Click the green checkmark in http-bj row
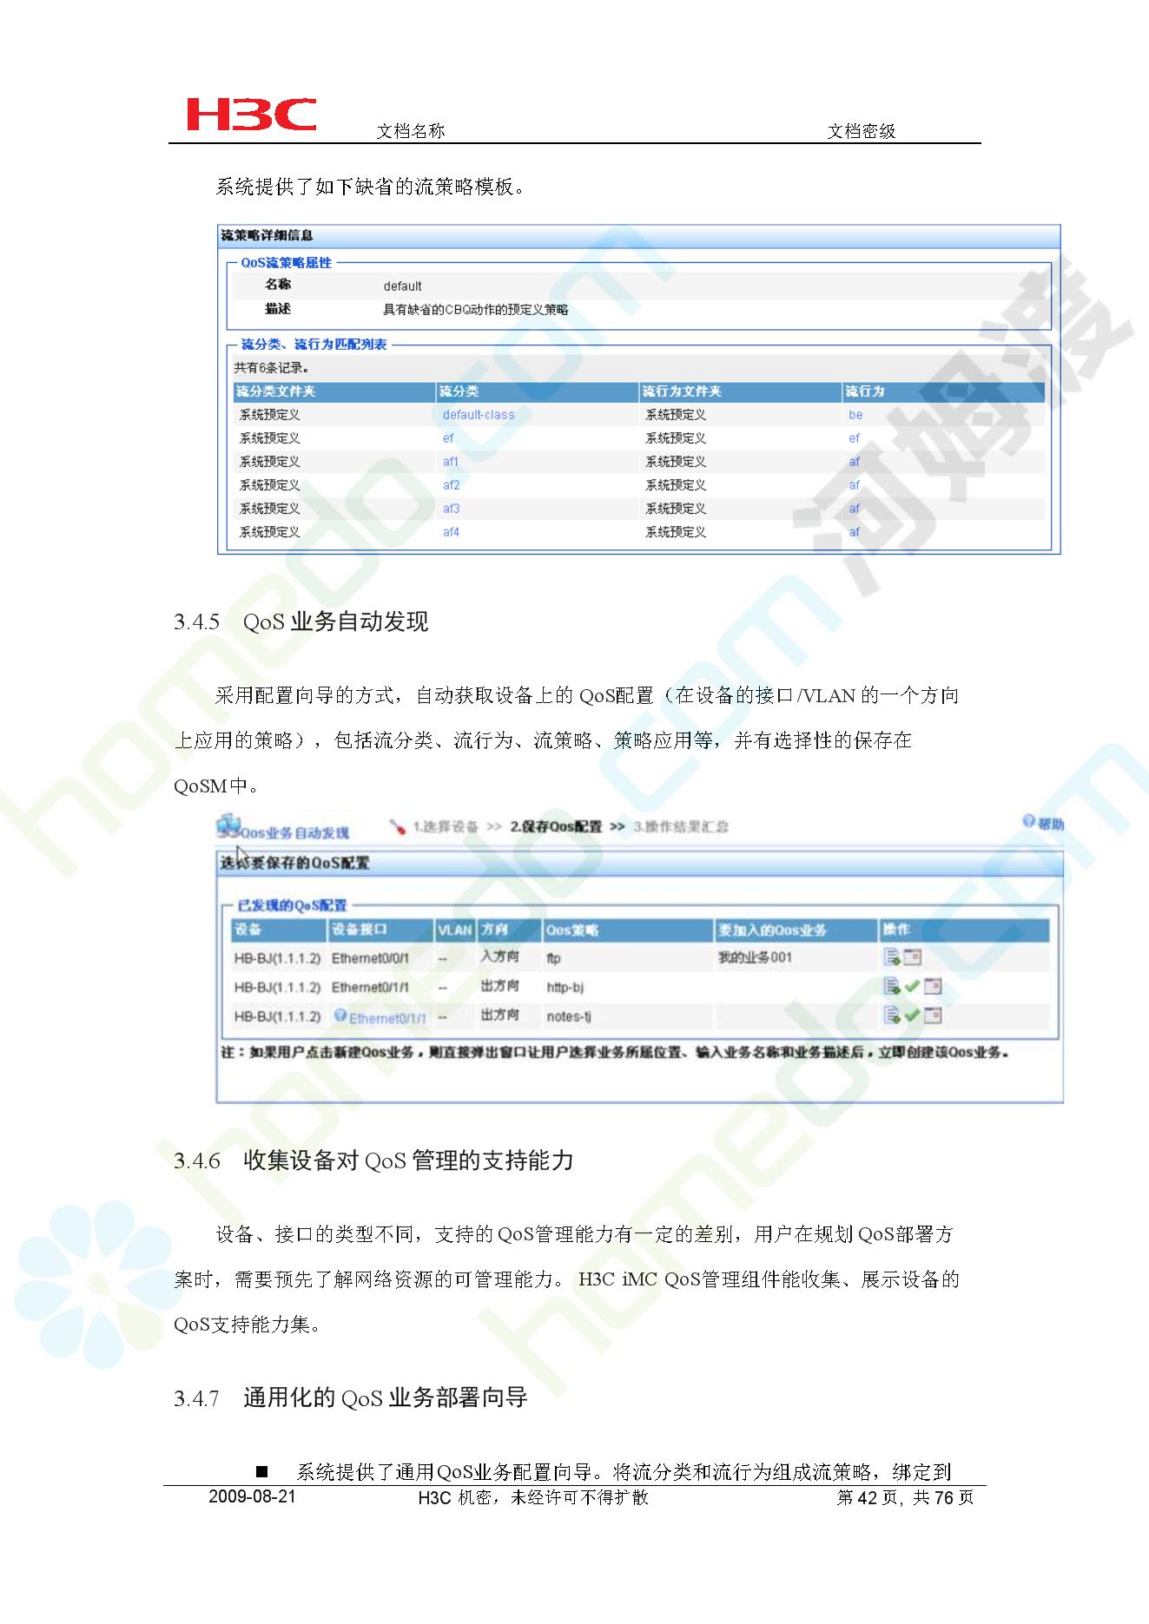 [x=911, y=986]
